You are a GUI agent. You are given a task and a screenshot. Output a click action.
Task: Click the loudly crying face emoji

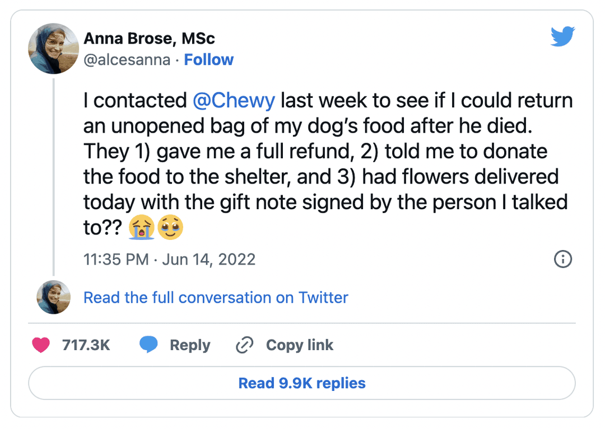[141, 228]
